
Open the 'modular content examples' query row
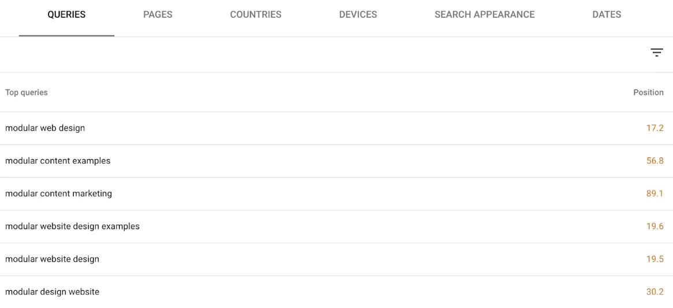[58, 161]
